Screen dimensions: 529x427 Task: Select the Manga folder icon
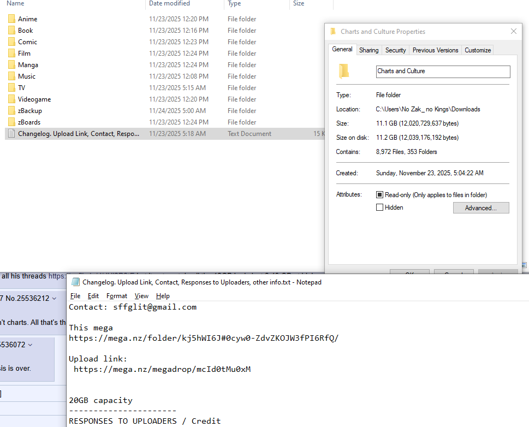[x=11, y=65]
